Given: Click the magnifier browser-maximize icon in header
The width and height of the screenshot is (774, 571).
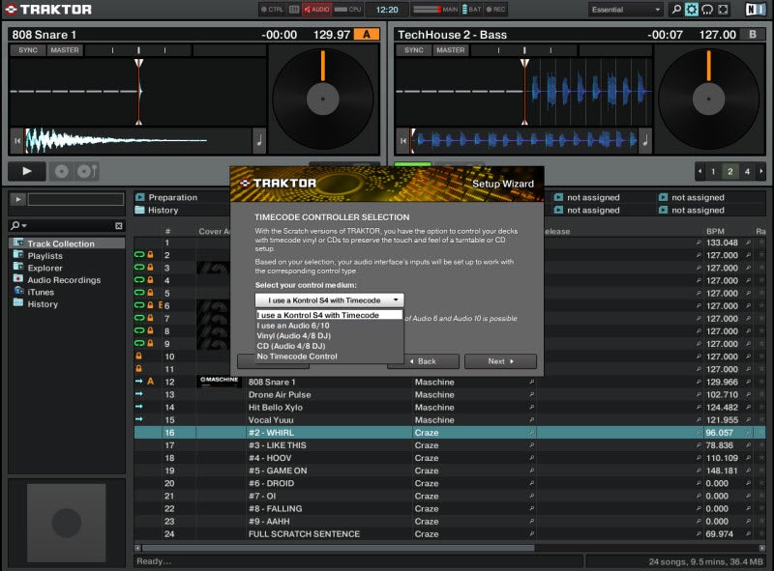Looking at the screenshot, I should (676, 10).
